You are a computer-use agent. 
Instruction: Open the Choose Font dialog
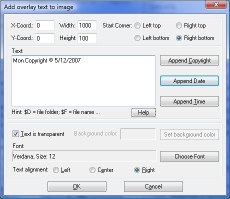189,156
